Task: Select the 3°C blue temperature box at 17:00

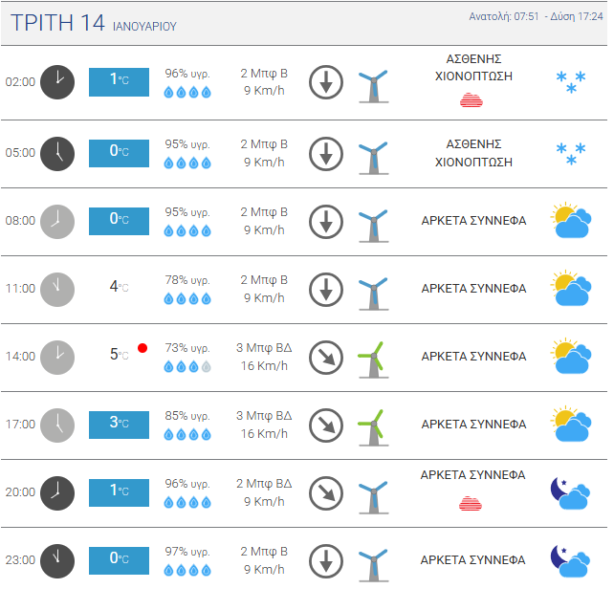Action: point(119,425)
